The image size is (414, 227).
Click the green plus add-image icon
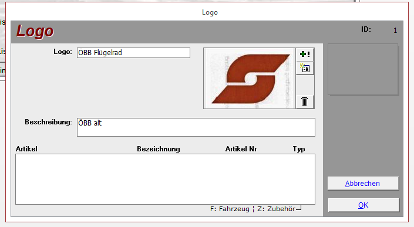305,55
